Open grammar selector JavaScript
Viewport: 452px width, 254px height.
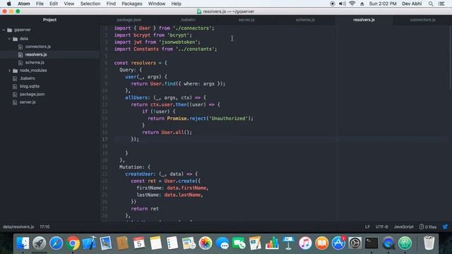[x=403, y=226]
